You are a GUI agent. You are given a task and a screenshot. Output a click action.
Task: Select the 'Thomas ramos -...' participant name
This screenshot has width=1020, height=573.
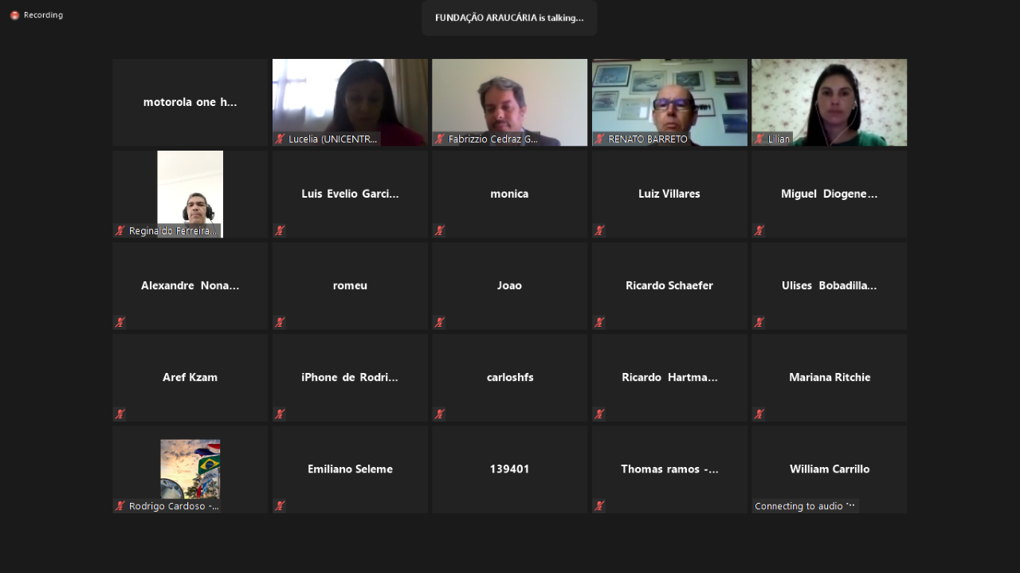[669, 469]
